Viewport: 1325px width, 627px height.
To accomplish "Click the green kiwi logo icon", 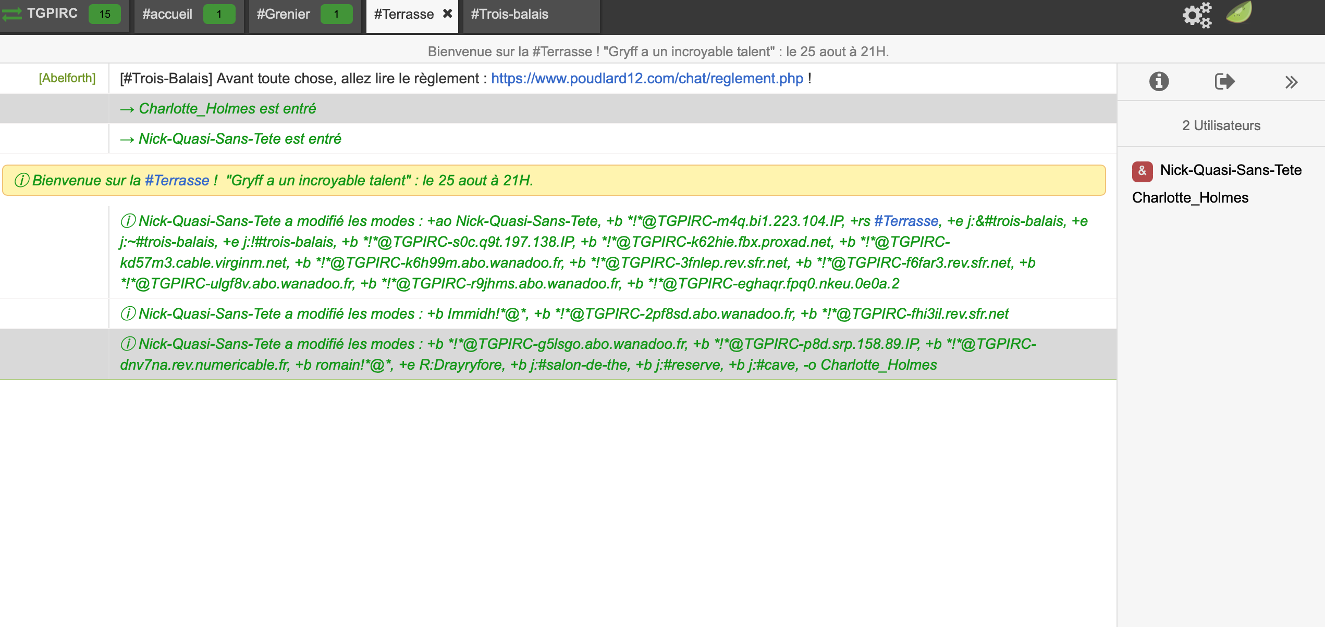I will (x=1239, y=12).
